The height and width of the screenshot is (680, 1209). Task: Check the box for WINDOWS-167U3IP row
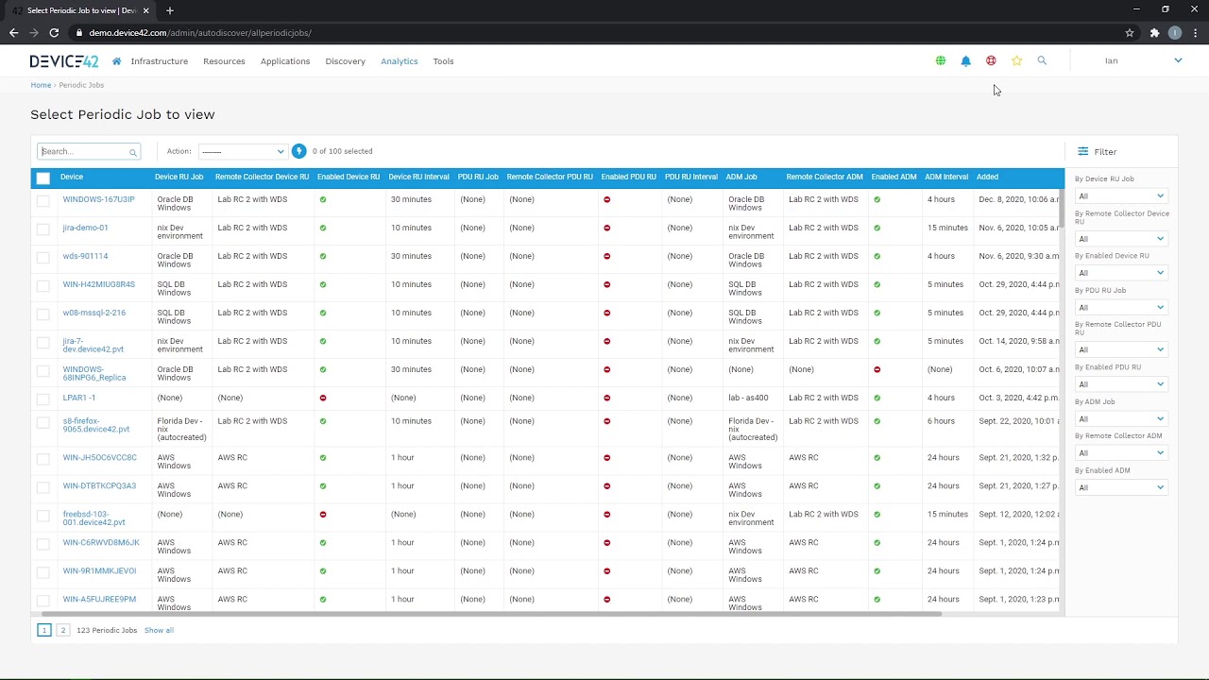coord(43,200)
